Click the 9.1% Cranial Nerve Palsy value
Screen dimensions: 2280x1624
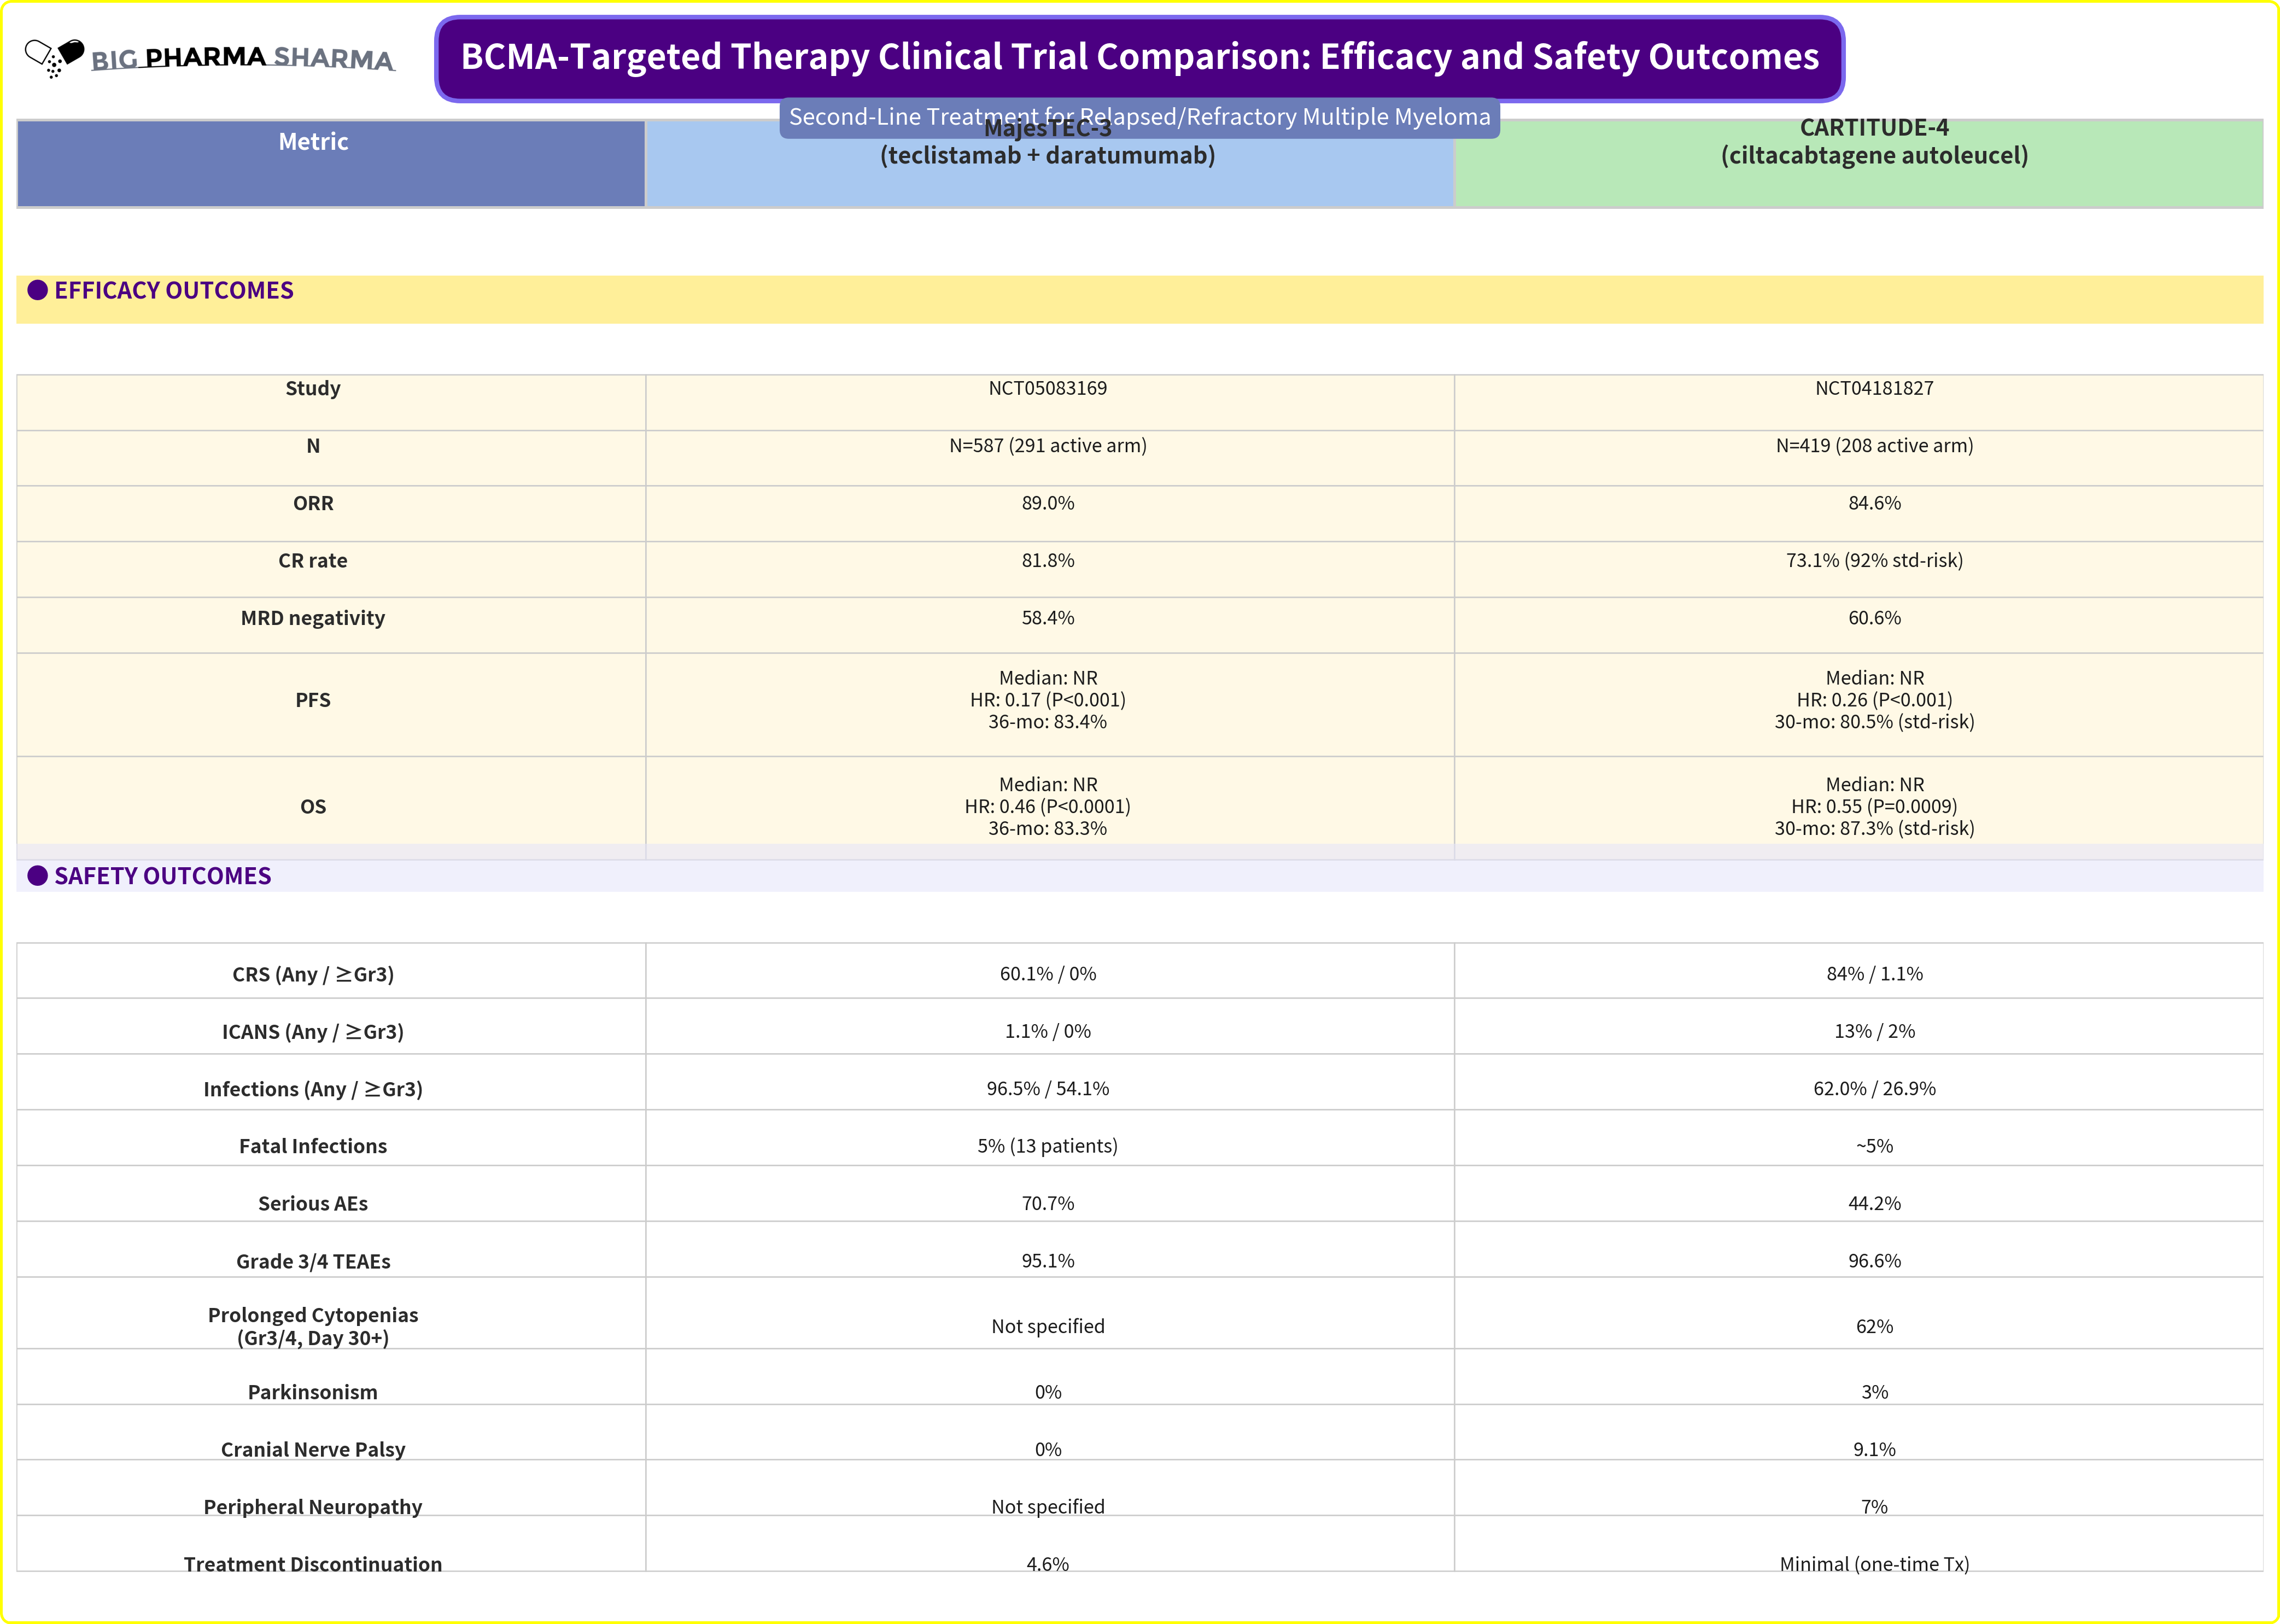pos(1873,1449)
